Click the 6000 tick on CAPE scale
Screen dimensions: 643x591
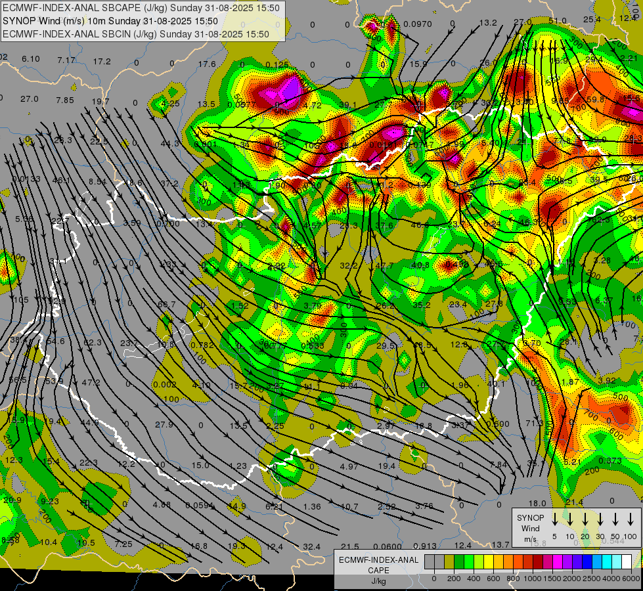[631, 579]
